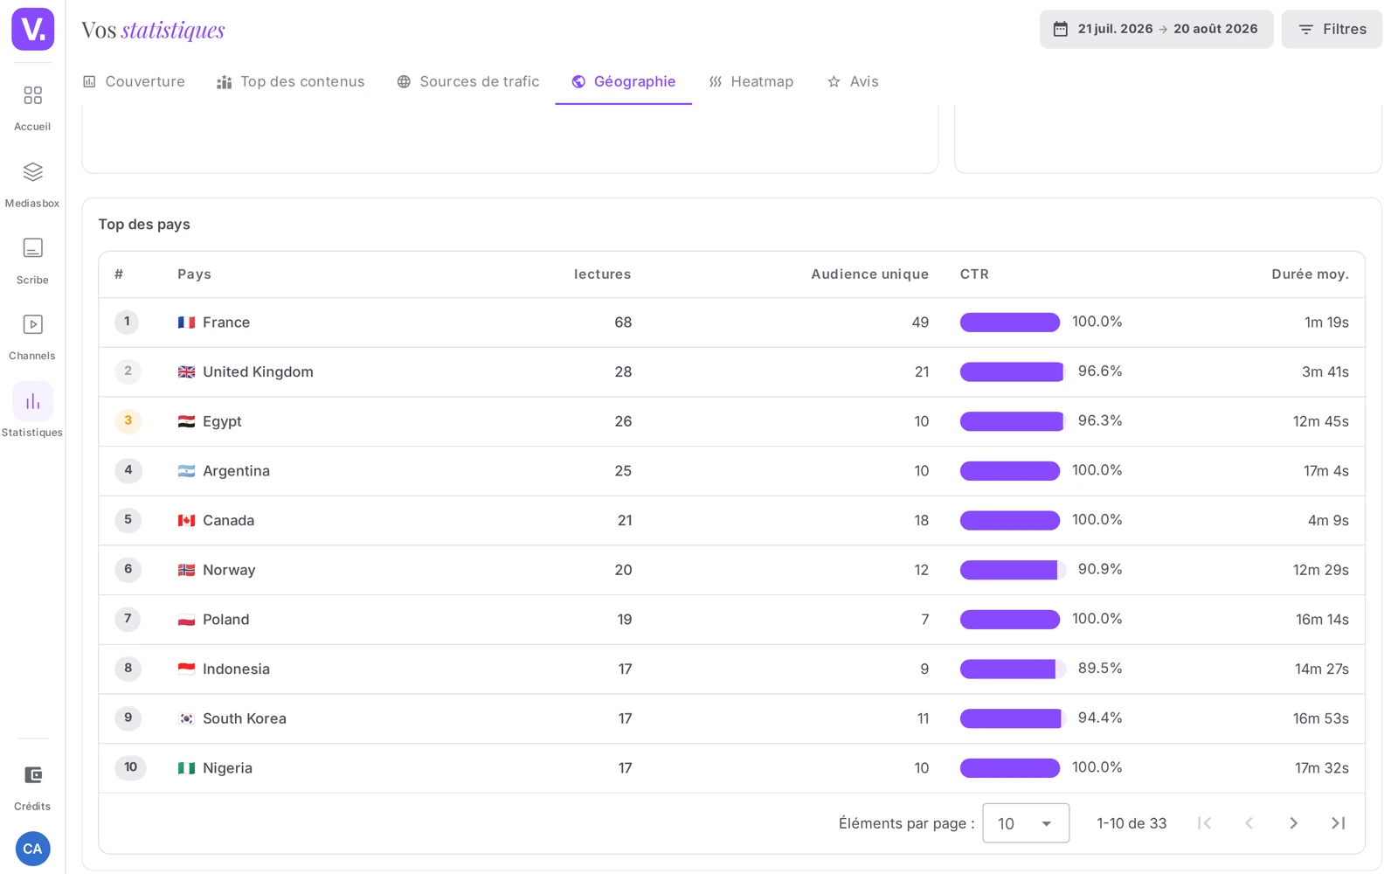This screenshot has height=874, width=1398.
Task: Click the Canada flag icon
Action: [186, 521]
